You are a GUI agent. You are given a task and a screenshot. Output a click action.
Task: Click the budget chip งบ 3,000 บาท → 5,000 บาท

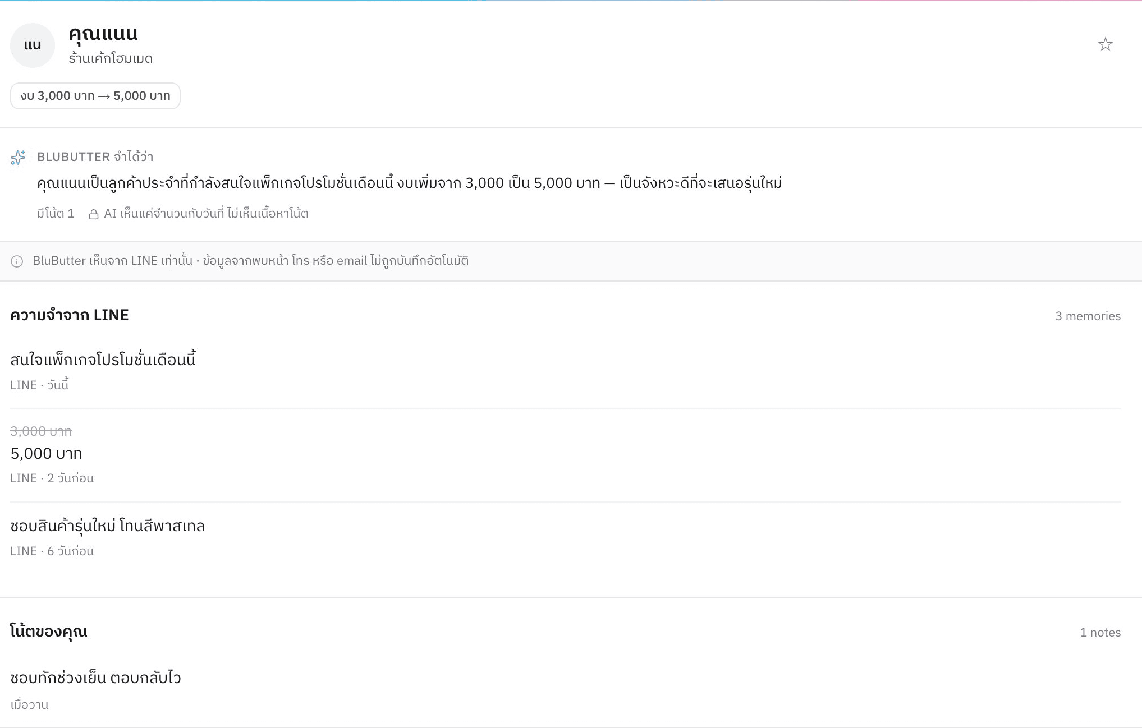(x=95, y=96)
